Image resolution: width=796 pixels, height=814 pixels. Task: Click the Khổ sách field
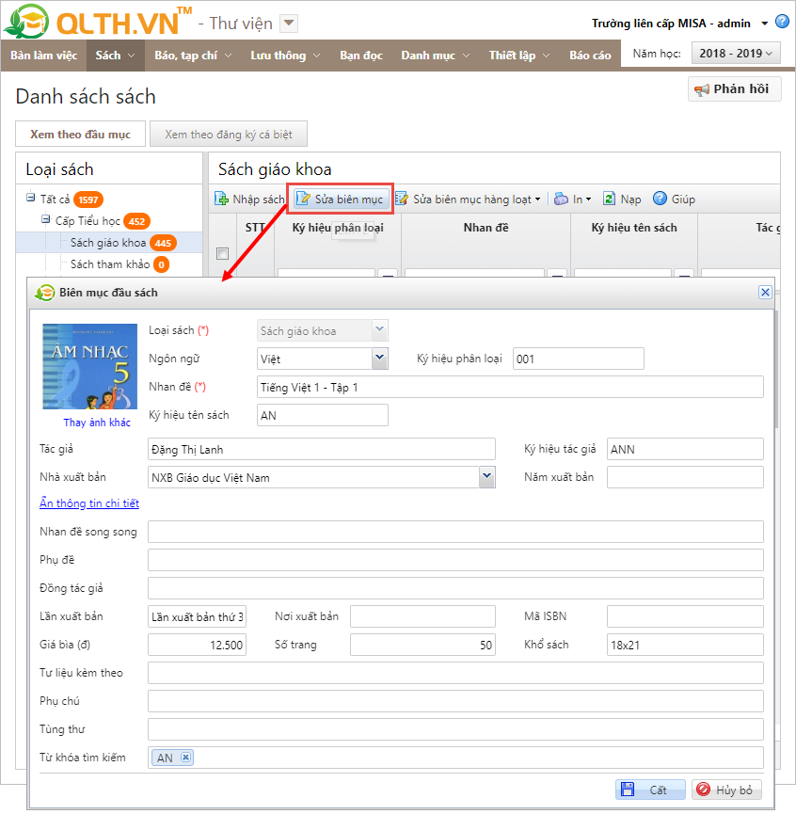[x=685, y=645]
